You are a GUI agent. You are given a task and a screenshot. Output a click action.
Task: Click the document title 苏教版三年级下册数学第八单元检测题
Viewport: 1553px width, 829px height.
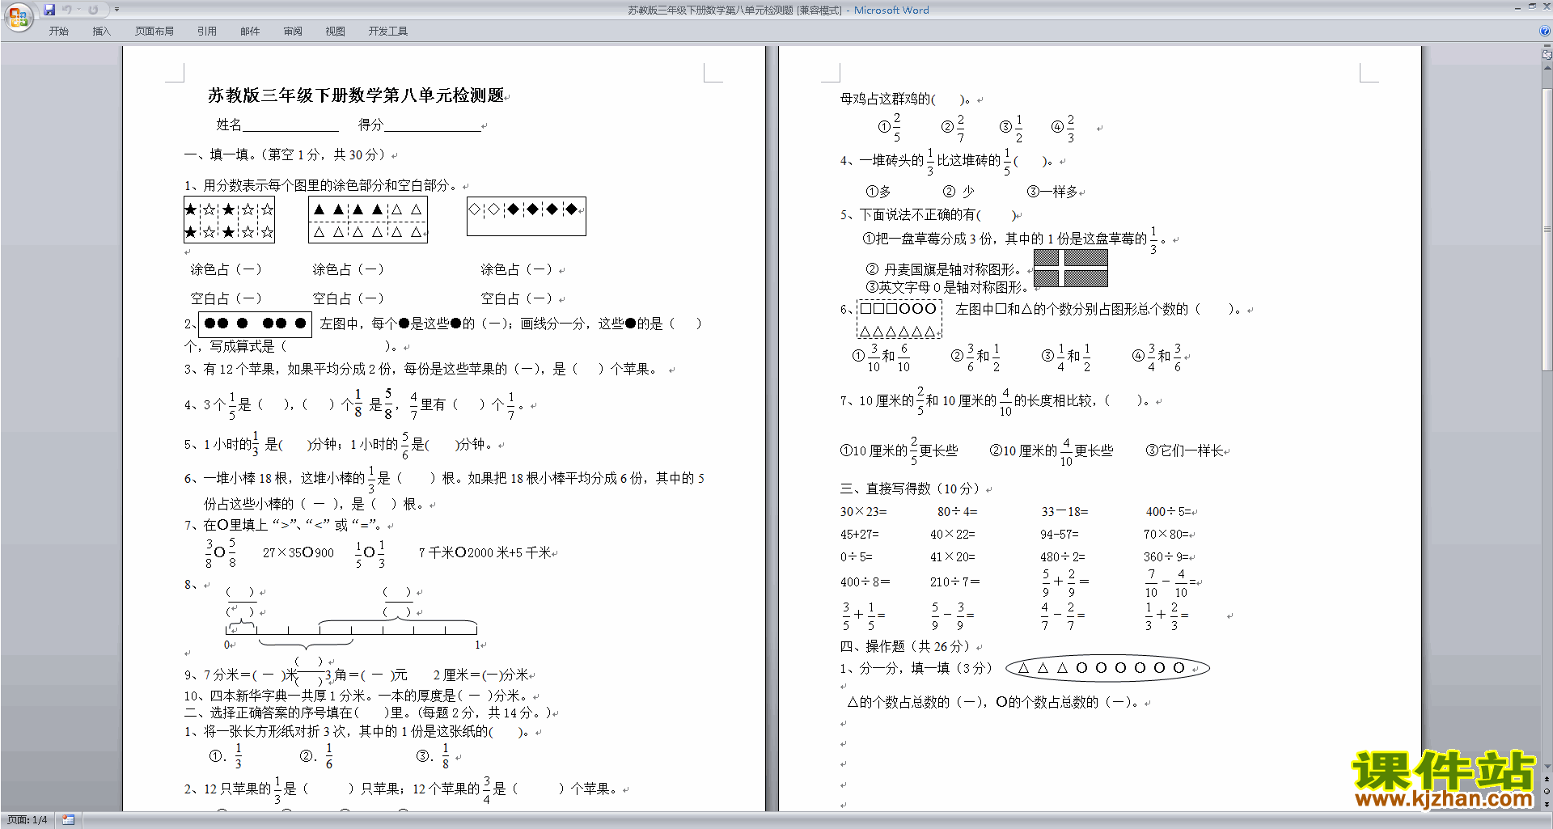point(356,95)
